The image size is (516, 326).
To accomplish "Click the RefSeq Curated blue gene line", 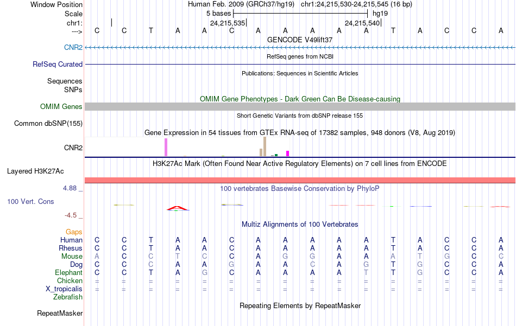I will tap(300, 64).
